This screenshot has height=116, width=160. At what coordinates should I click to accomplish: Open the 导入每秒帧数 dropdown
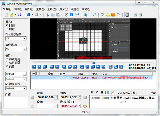[25, 39]
